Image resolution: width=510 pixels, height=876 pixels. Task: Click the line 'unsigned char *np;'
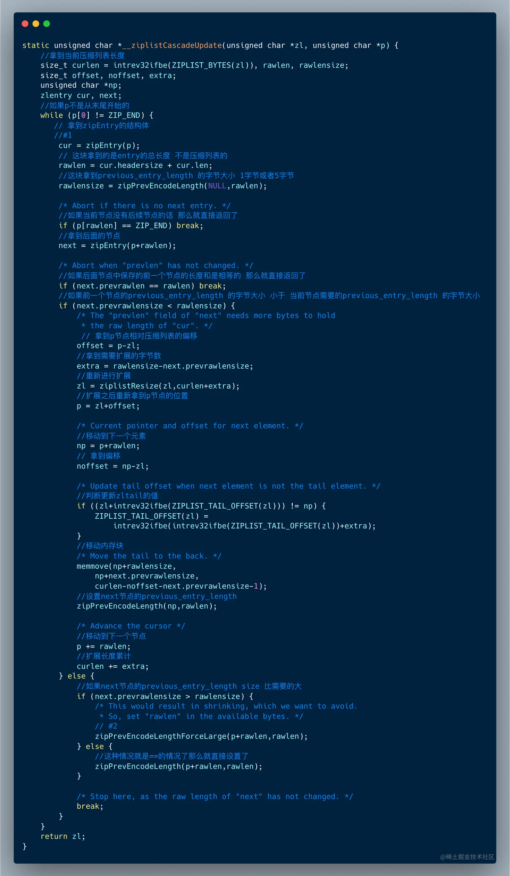(x=81, y=85)
